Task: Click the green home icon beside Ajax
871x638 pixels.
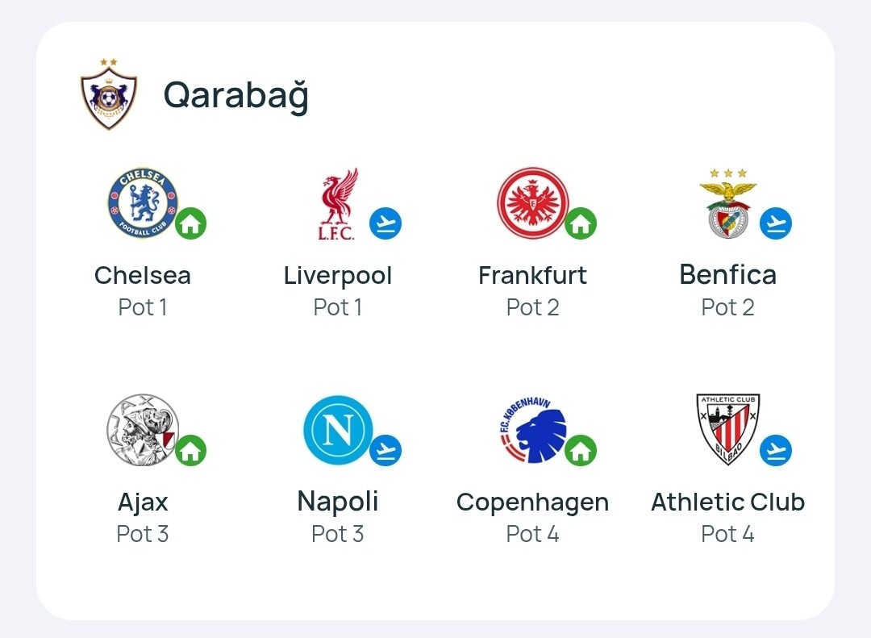Action: pyautogui.click(x=191, y=450)
